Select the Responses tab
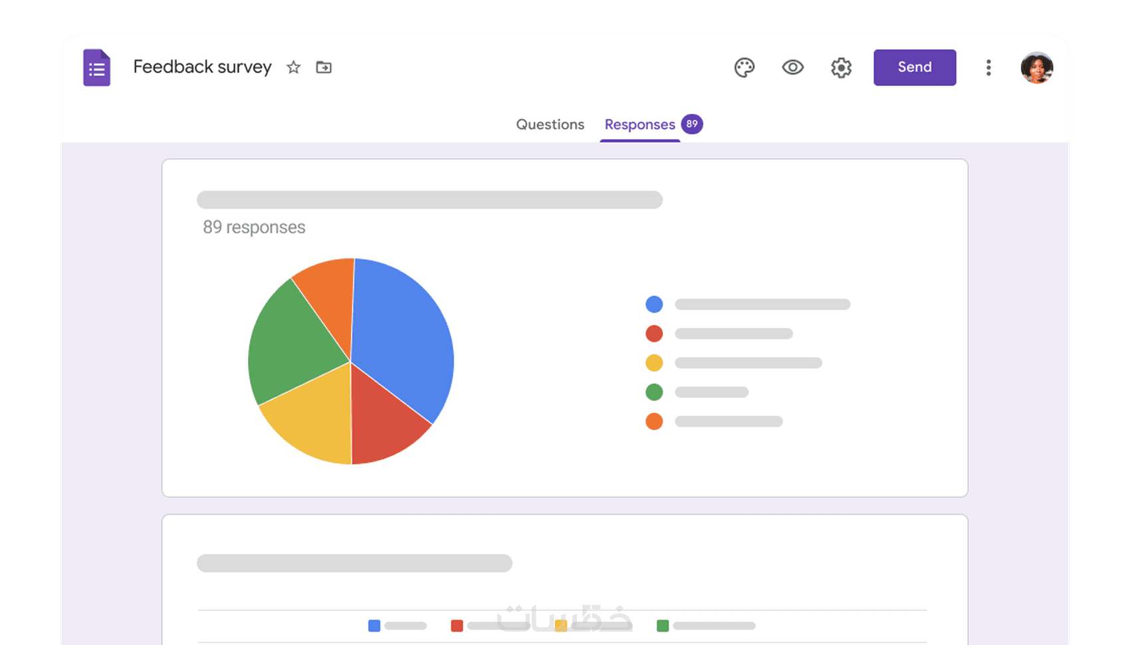1130x645 pixels. point(640,124)
